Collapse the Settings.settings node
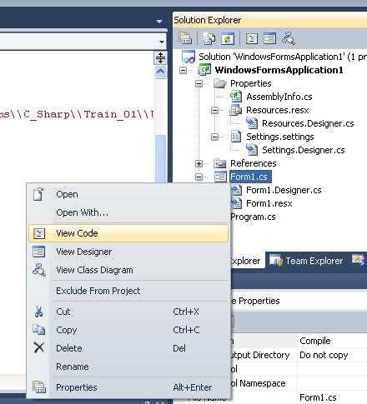The image size is (367, 404). [x=214, y=137]
